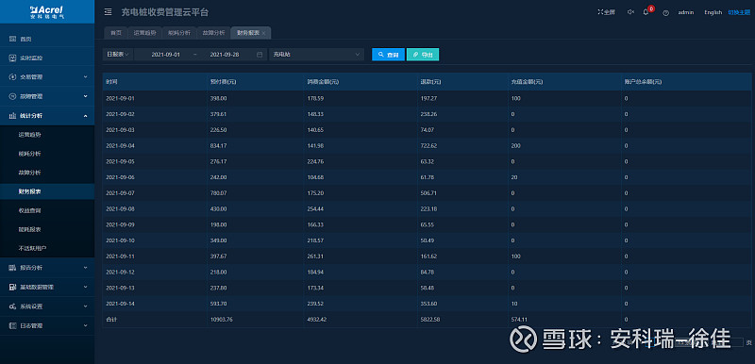
Task: Open notifications via the bell icon
Action: pyautogui.click(x=646, y=12)
